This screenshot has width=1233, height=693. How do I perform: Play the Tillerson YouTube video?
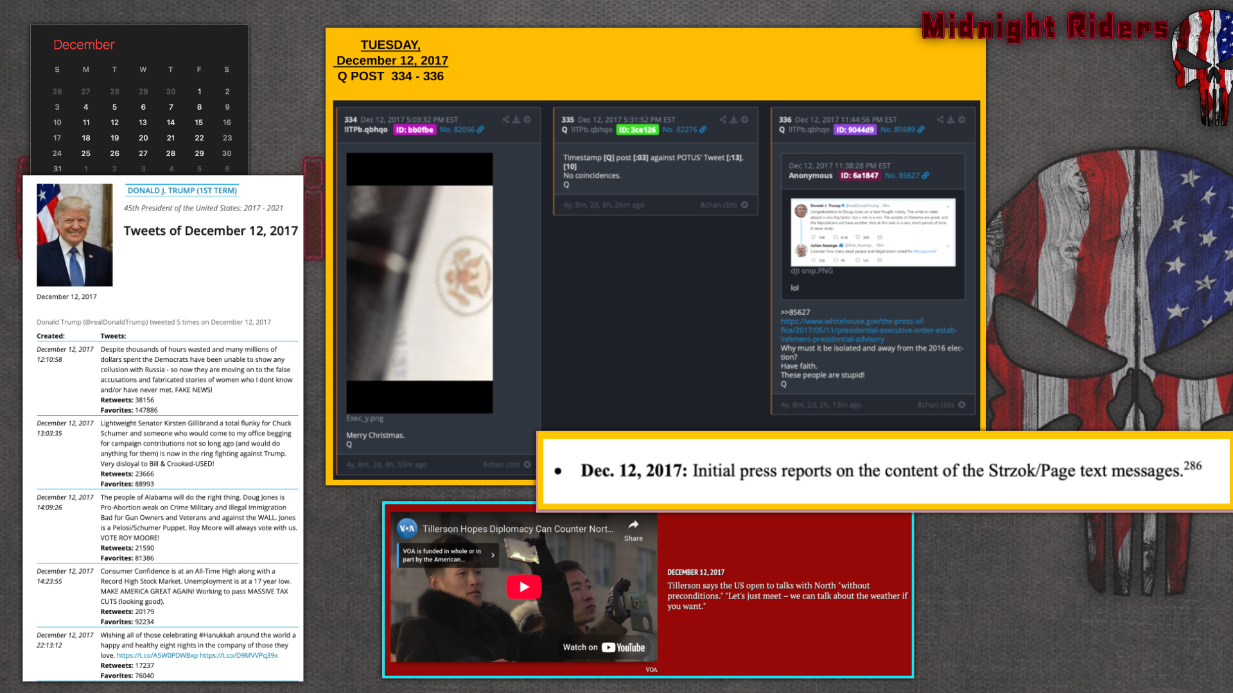(x=524, y=587)
